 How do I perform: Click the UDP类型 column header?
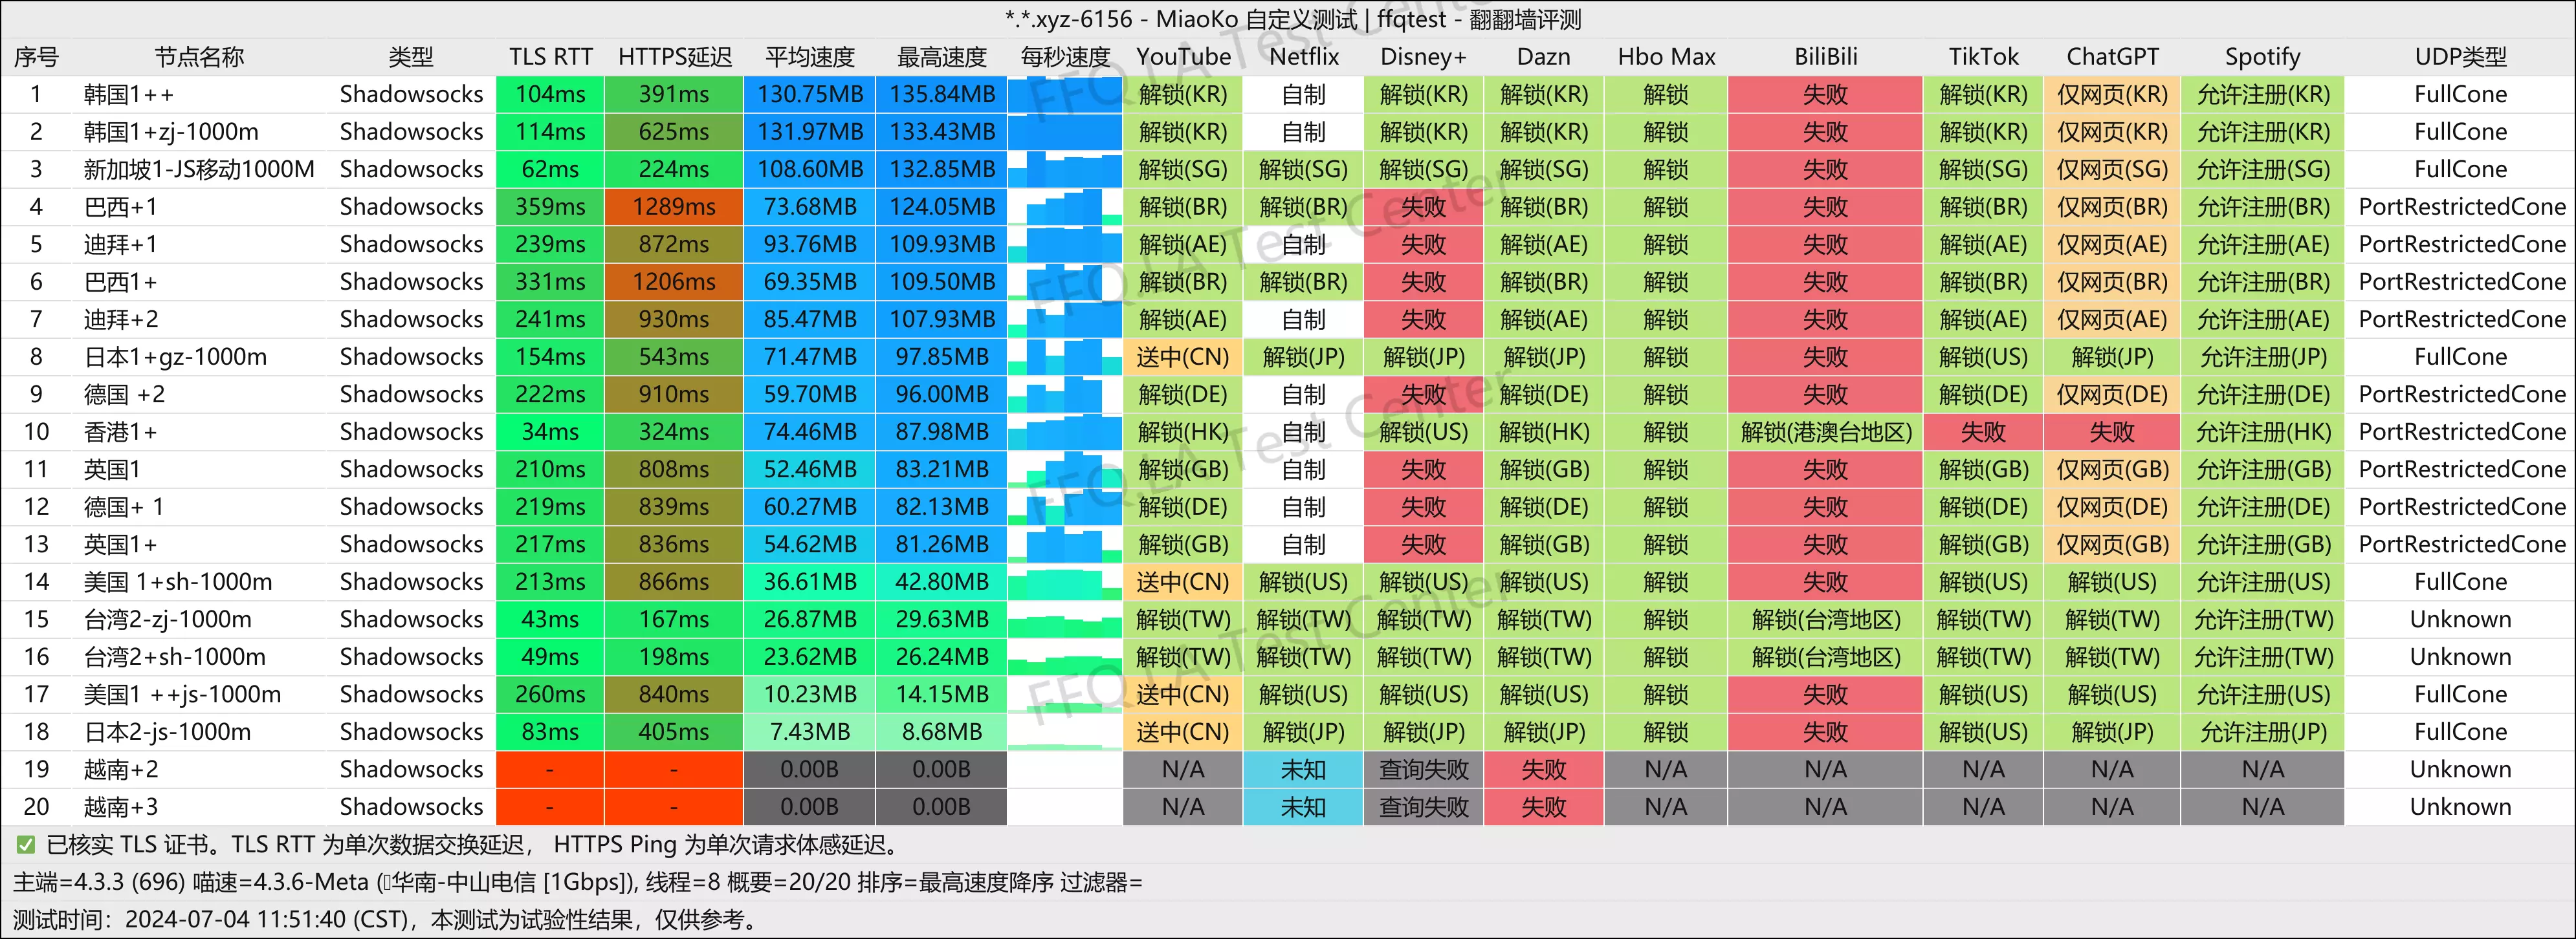[x=2460, y=57]
